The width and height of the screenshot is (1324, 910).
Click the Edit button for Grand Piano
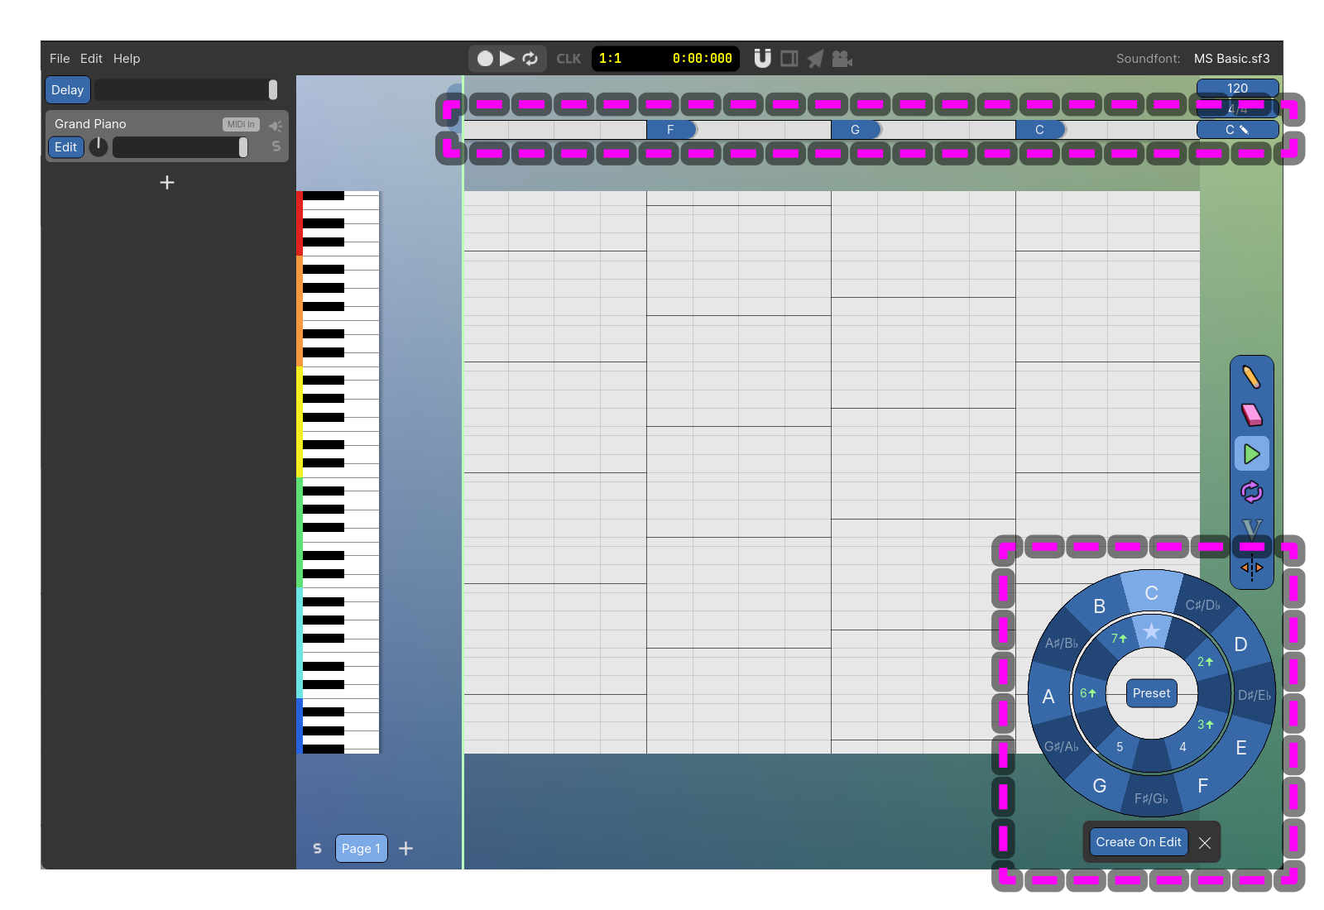66,147
